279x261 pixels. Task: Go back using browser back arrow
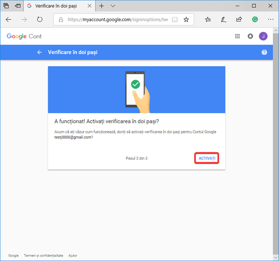8,19
